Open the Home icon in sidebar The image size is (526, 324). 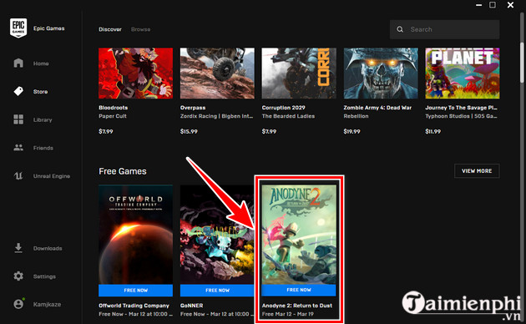click(18, 63)
